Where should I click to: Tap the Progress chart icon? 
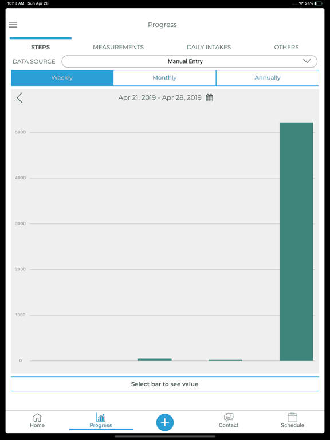(x=101, y=417)
